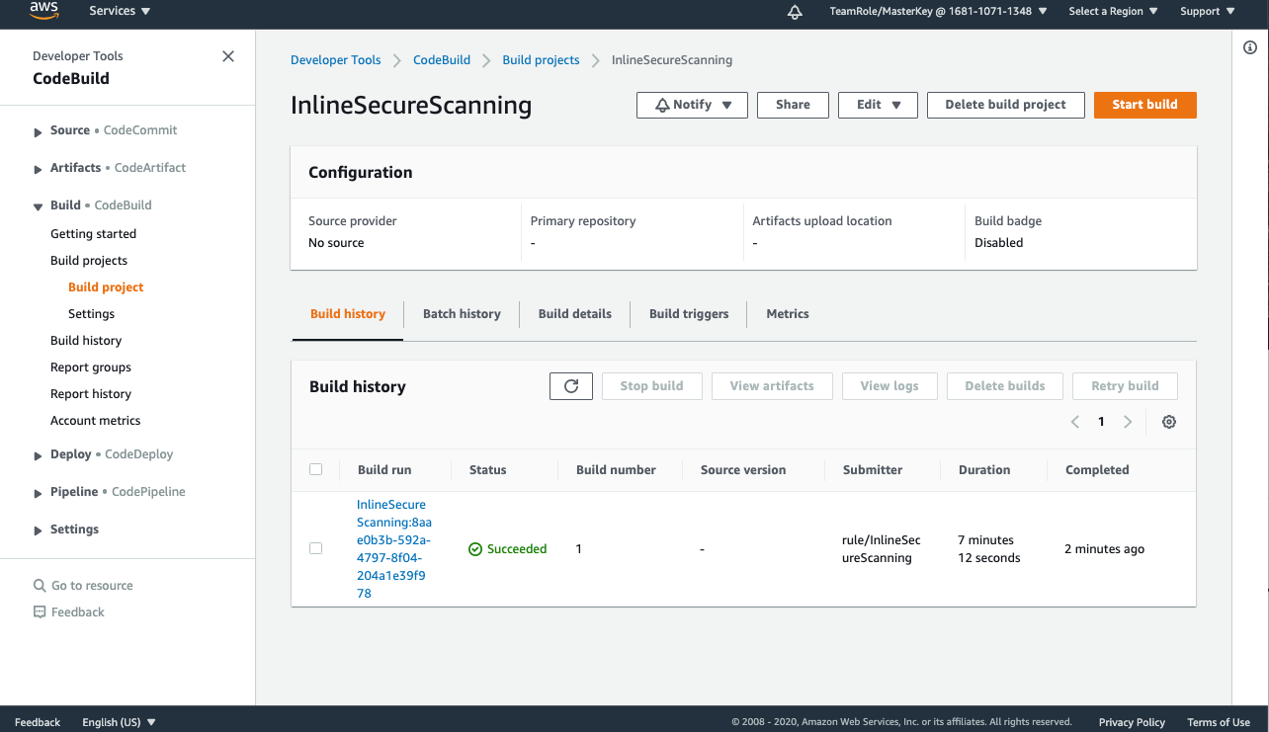Click the Submitter column header

click(x=873, y=470)
